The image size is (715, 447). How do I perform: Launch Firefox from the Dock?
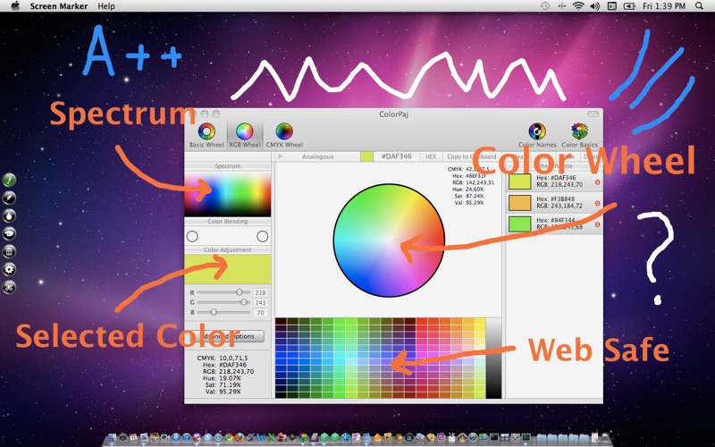click(239, 437)
